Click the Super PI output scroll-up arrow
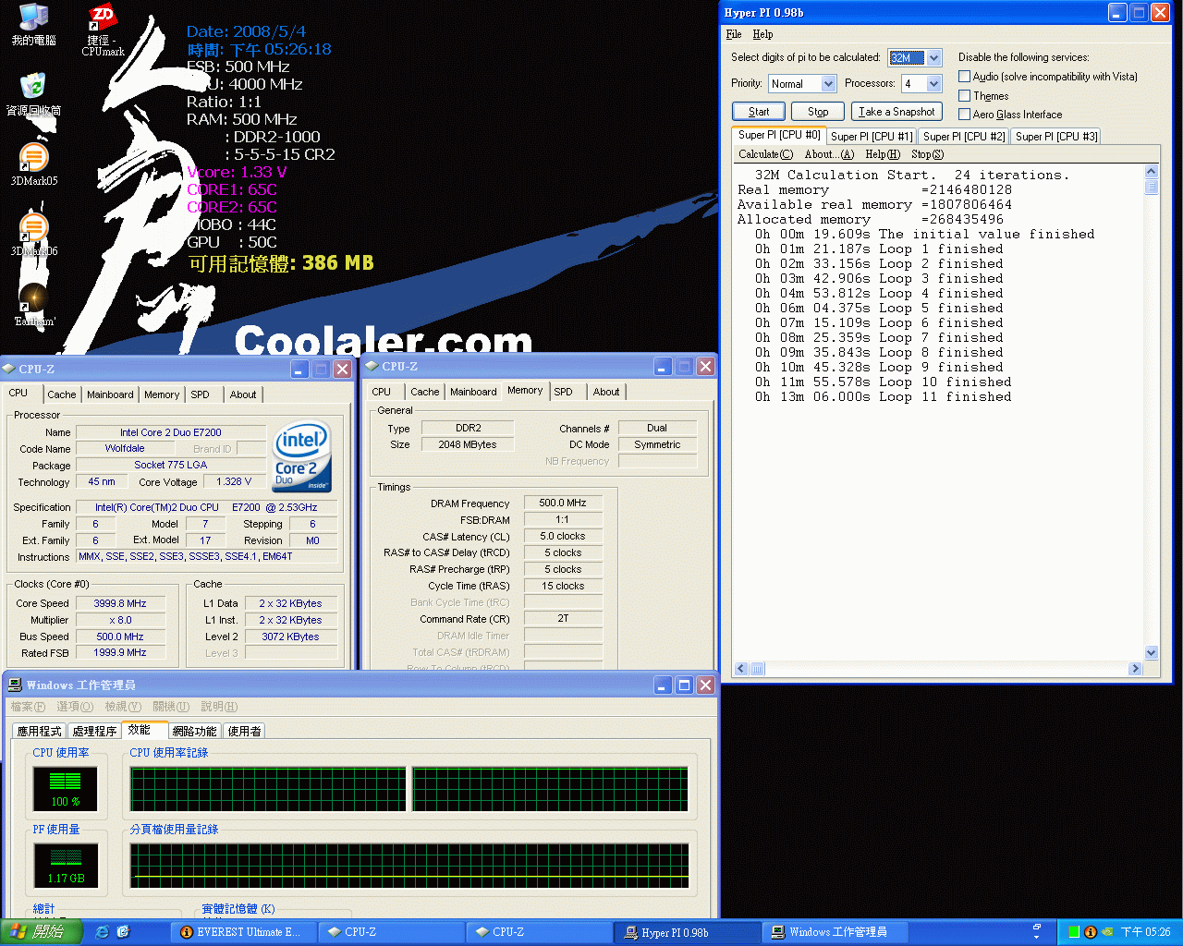 [x=1152, y=172]
